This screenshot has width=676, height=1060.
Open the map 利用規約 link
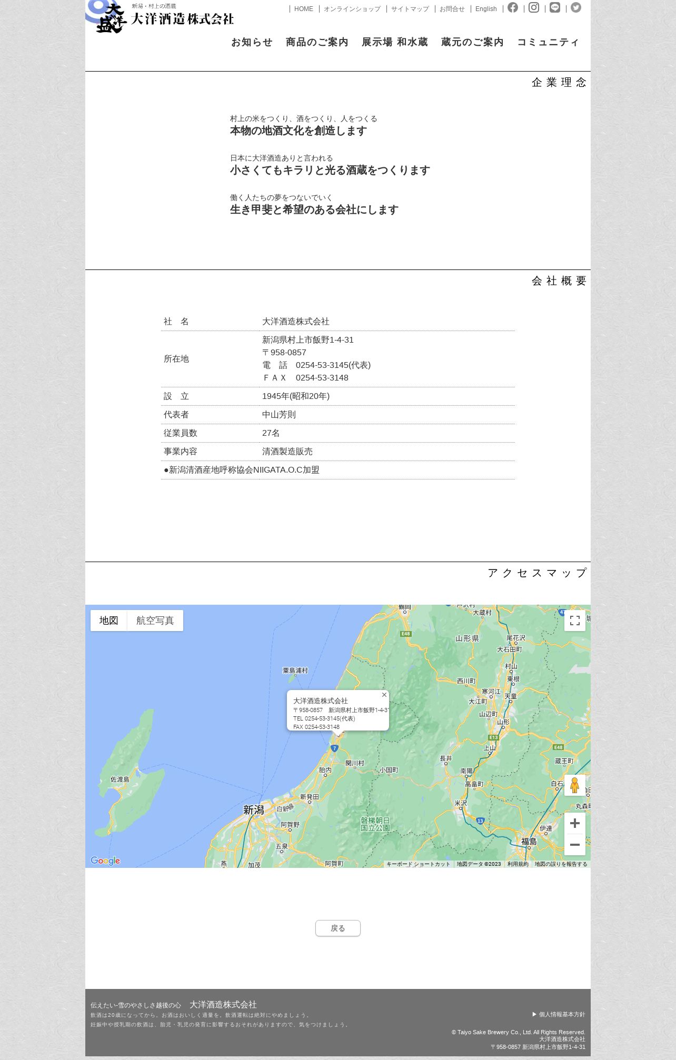(x=518, y=864)
